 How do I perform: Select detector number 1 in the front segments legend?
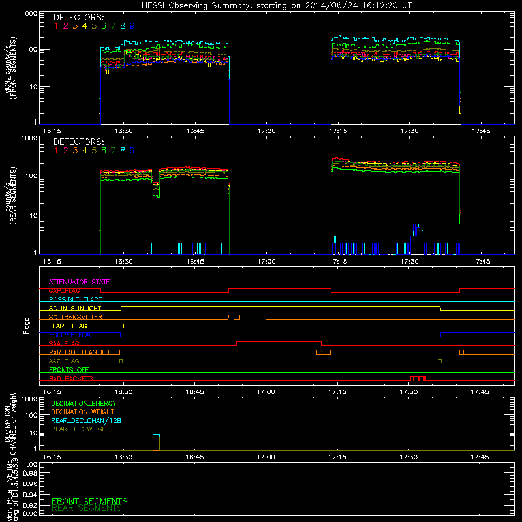[x=56, y=26]
